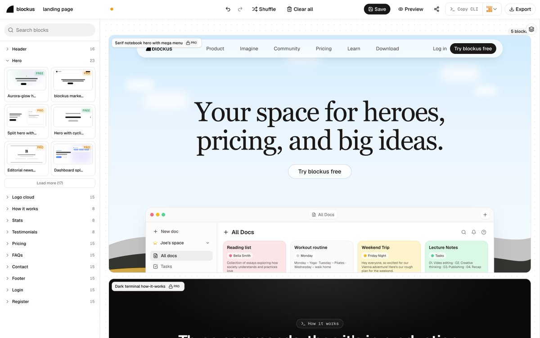
Task: Open the layers stack icon
Action: coord(531,29)
